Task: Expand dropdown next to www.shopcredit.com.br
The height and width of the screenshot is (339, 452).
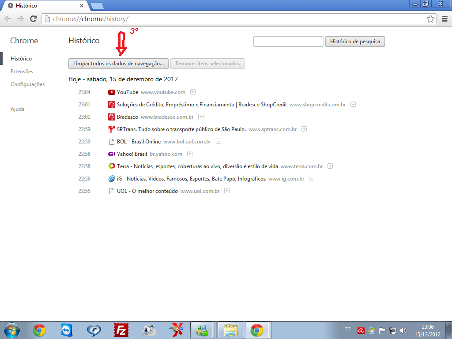Action: tap(353, 104)
